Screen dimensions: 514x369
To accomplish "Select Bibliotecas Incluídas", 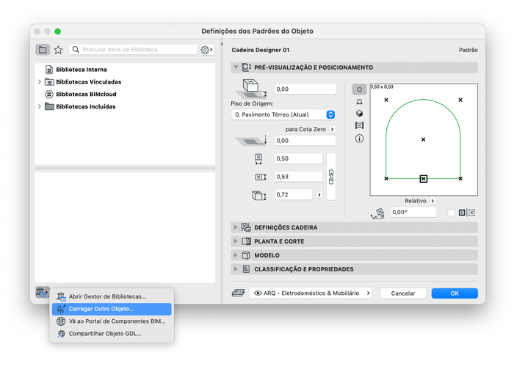I will (x=86, y=106).
